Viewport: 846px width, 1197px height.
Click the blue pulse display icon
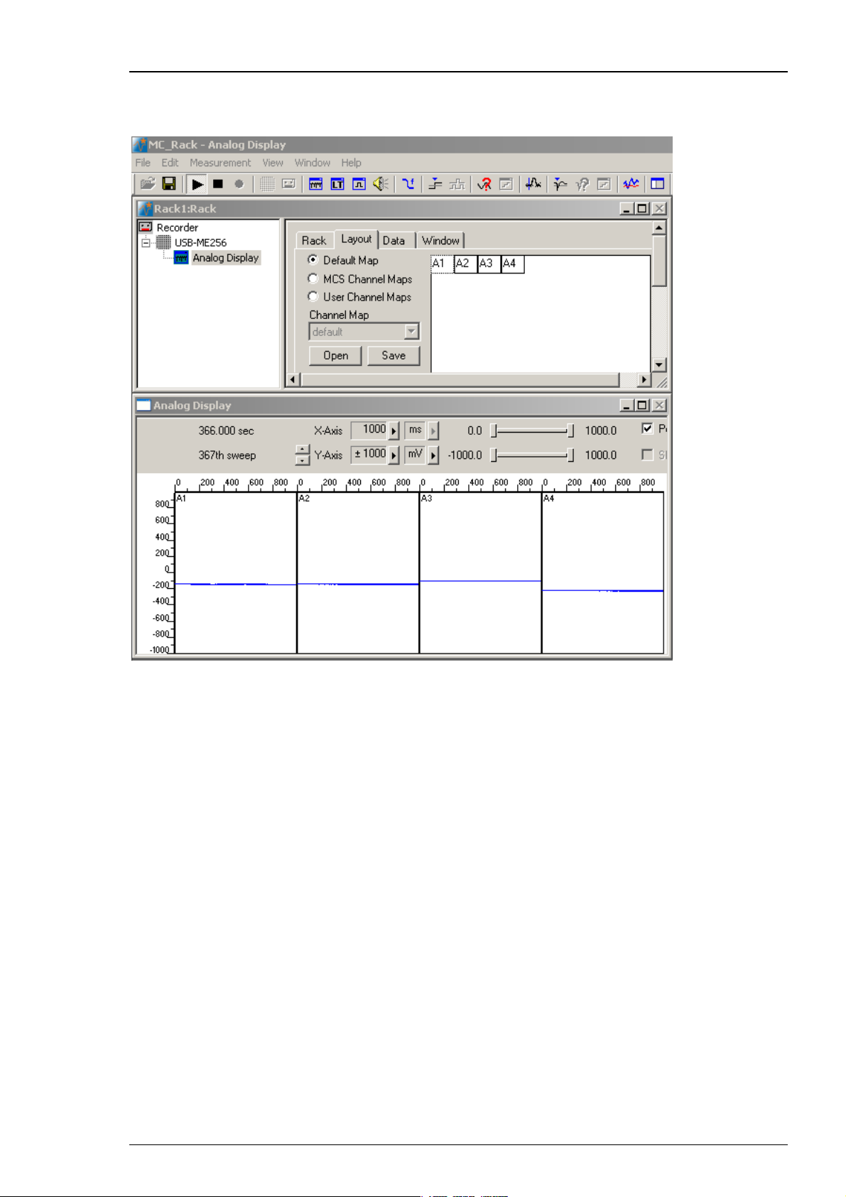click(359, 184)
